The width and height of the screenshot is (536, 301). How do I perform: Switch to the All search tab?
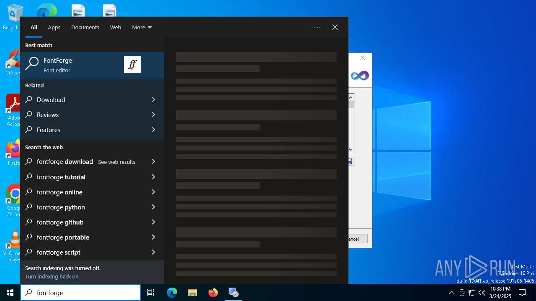(34, 27)
